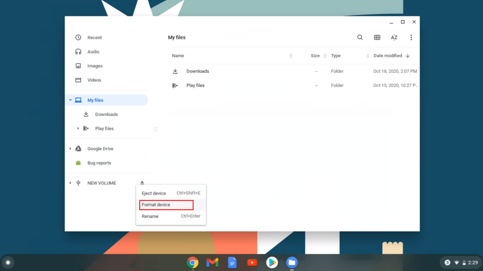483x271 pixels.
Task: Open the Recent view in sidebar
Action: [x=94, y=37]
